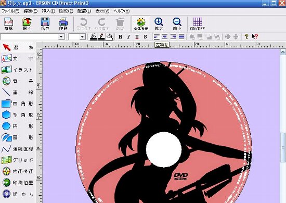Open a file with the 開く icon
The image size is (286, 203).
(27, 24)
